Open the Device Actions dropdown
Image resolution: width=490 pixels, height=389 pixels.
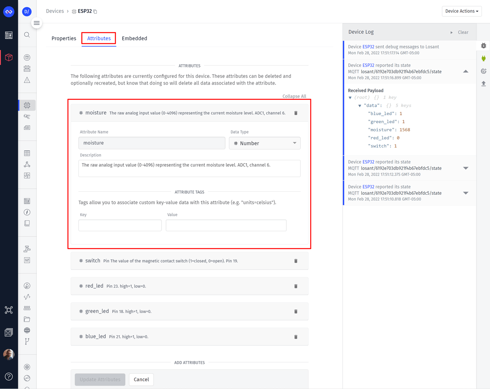(462, 11)
